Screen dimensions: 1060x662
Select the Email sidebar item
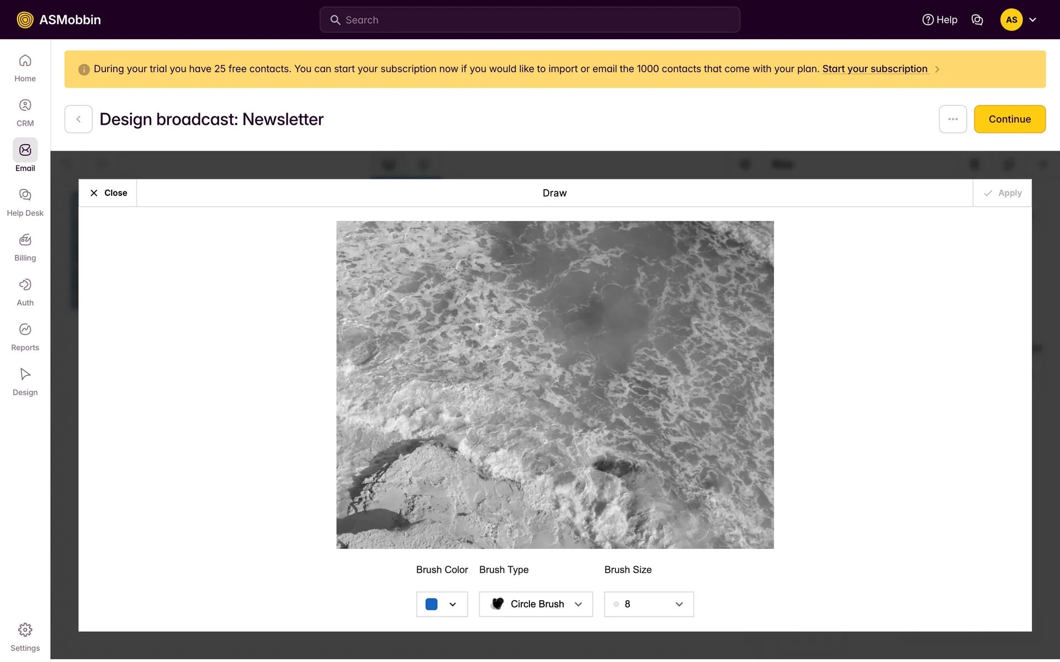pos(25,156)
